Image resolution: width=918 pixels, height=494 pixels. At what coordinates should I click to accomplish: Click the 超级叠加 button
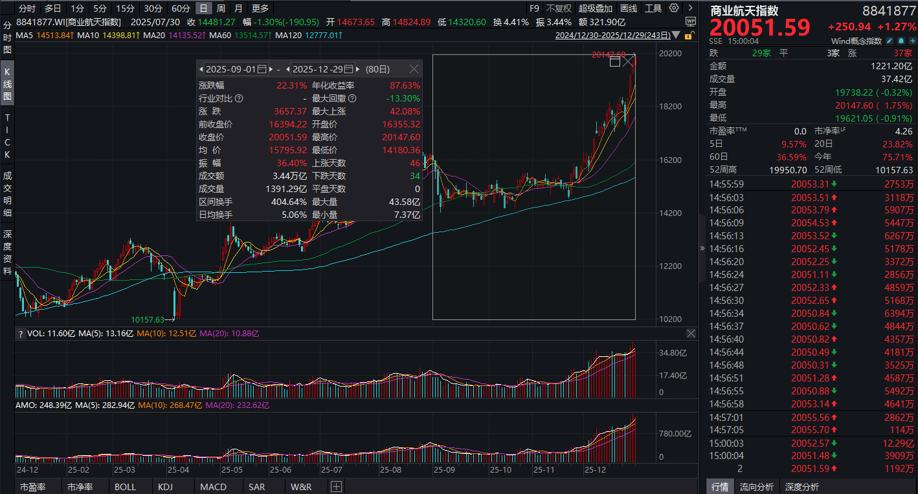(x=595, y=8)
